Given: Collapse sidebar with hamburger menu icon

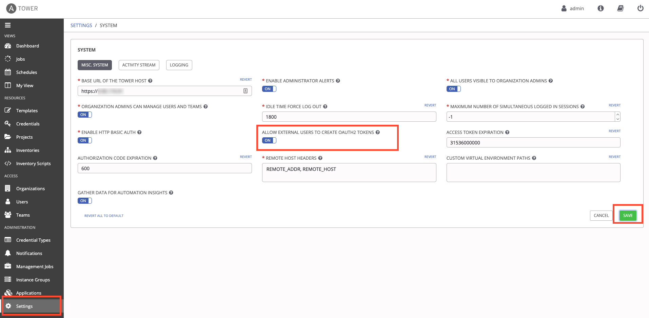Looking at the screenshot, I should tap(8, 25).
